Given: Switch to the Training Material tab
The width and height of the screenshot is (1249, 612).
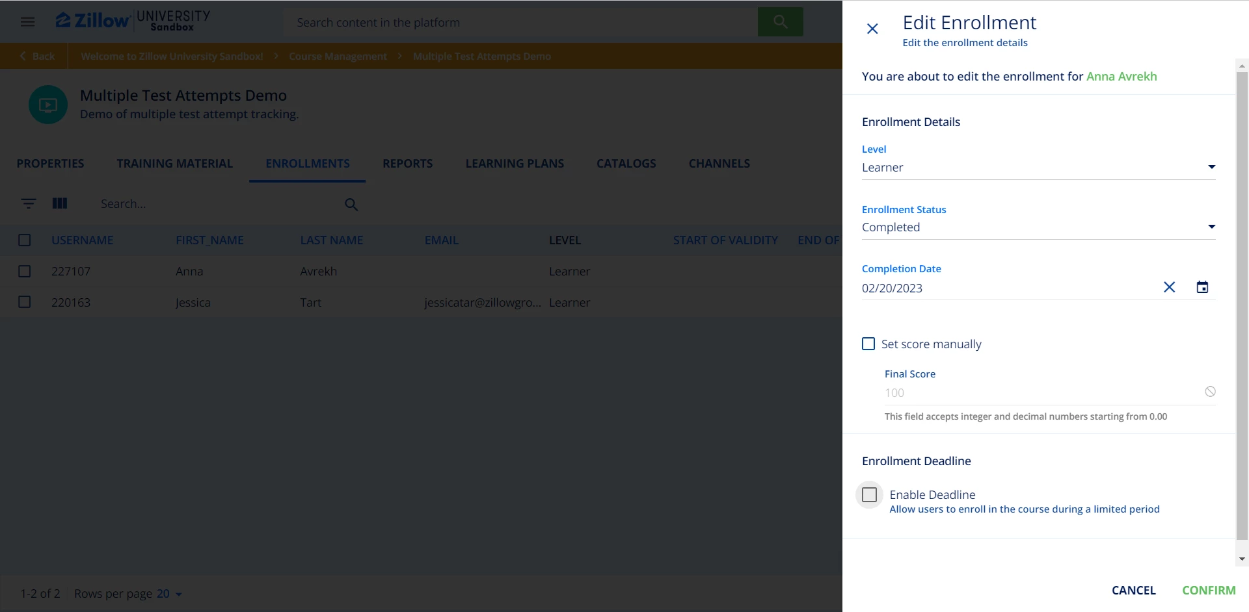Looking at the screenshot, I should pos(174,164).
